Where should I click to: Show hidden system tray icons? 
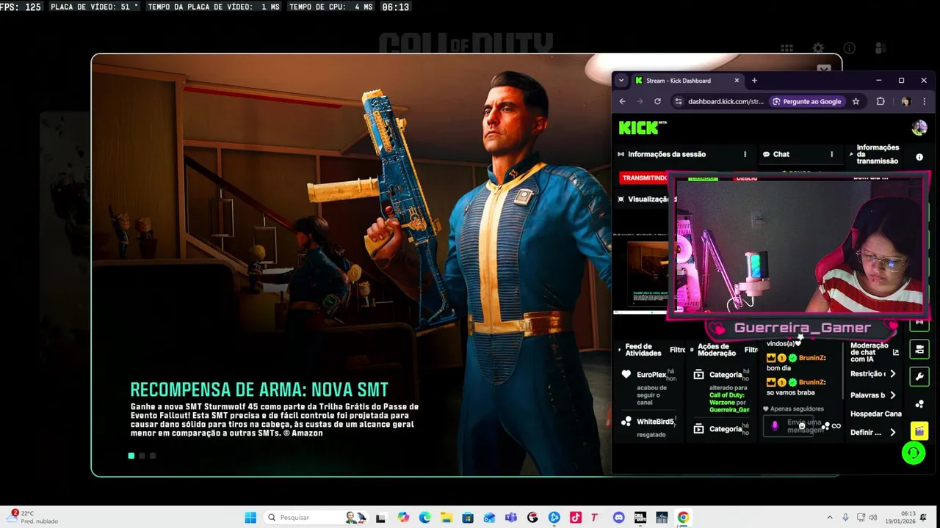830,518
